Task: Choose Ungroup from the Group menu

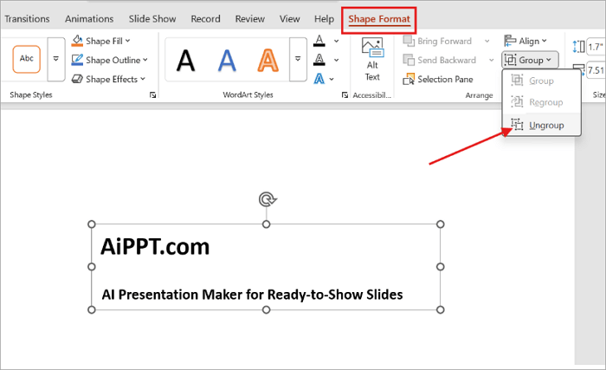Action: click(541, 125)
